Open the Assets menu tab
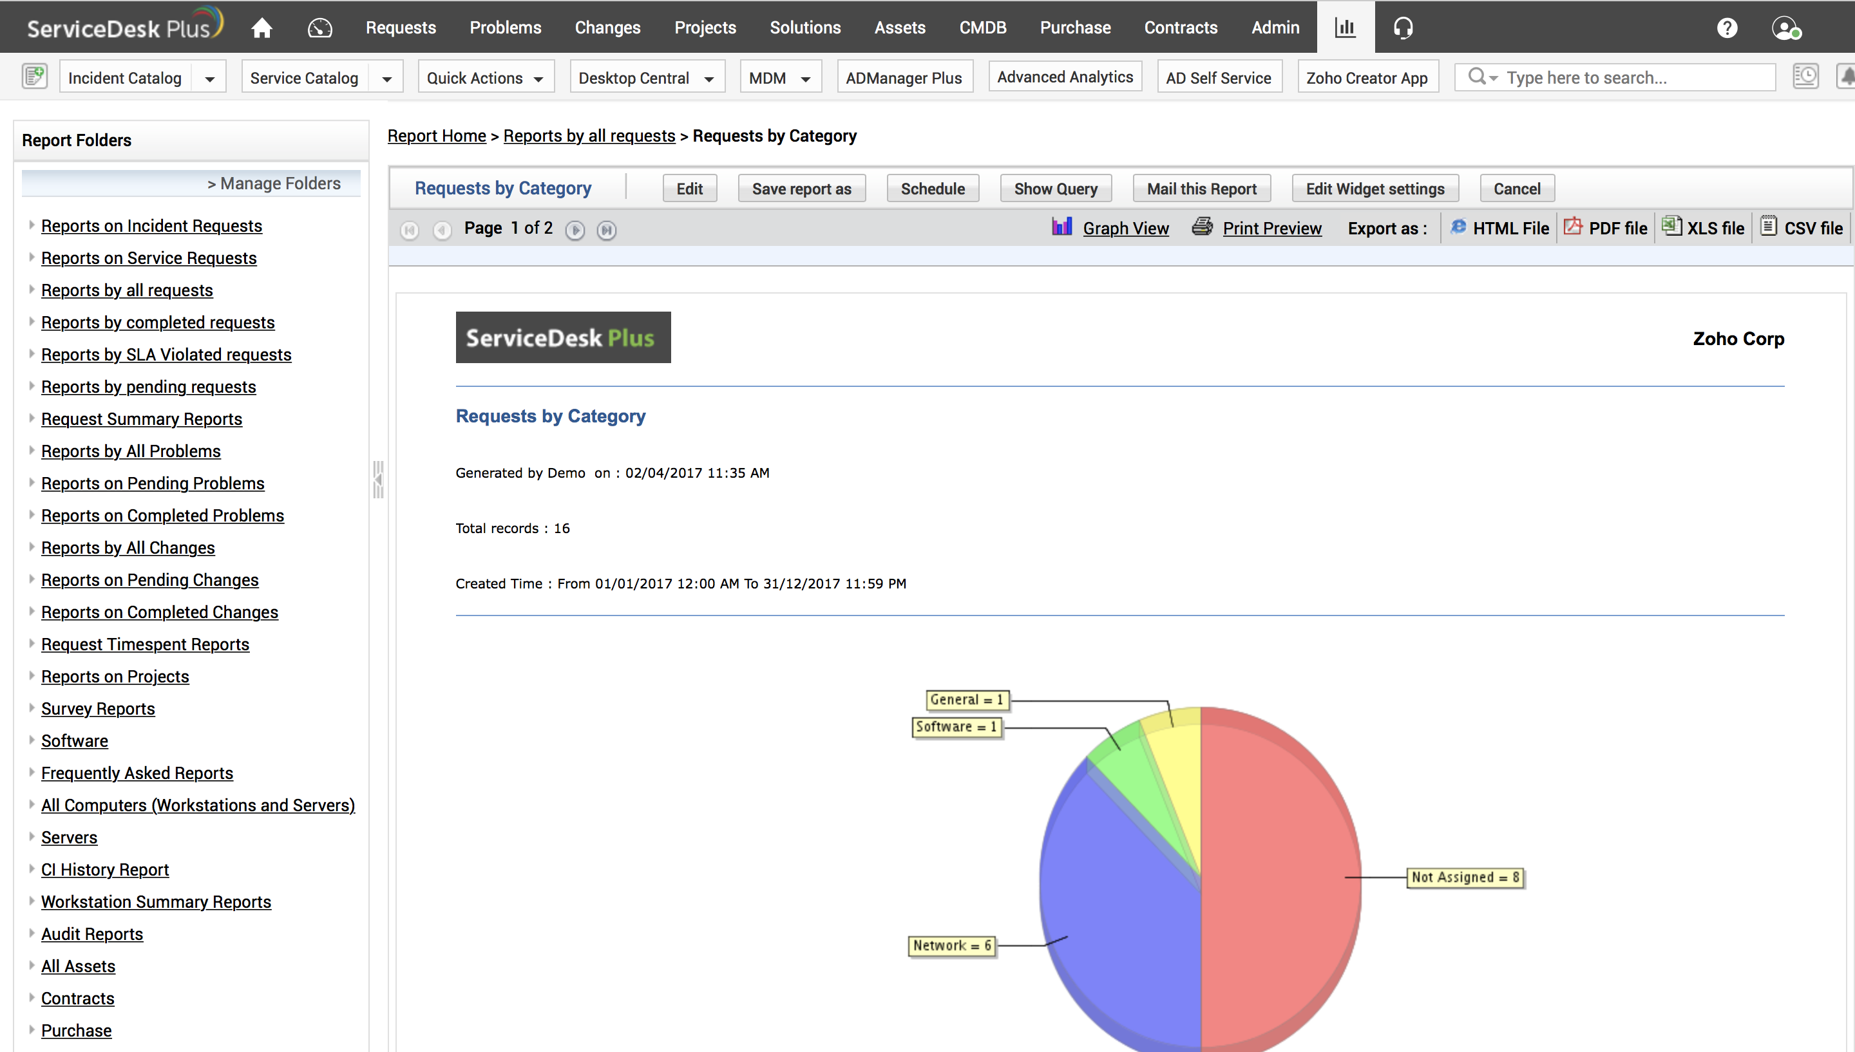This screenshot has height=1052, width=1855. coord(899,28)
